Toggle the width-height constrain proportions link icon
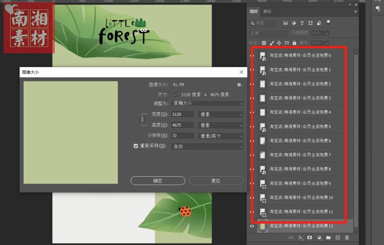 tap(142, 119)
